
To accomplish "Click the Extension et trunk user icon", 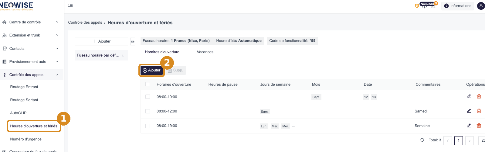I will 4,35.
